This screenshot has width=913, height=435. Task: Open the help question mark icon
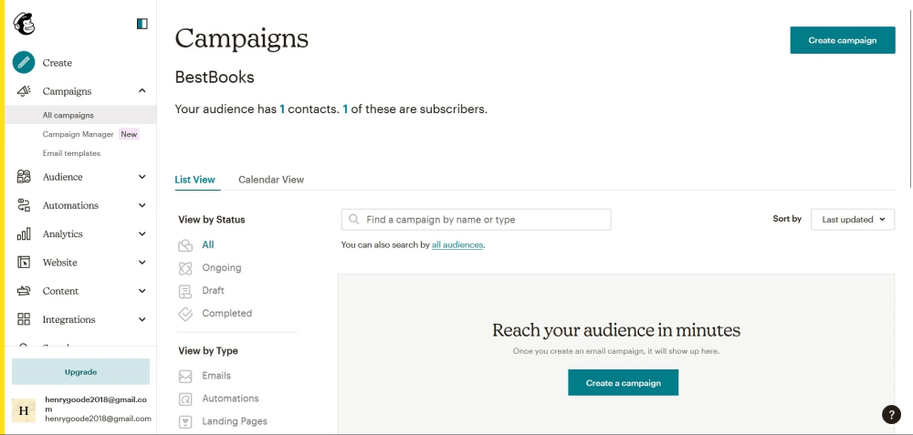click(891, 414)
